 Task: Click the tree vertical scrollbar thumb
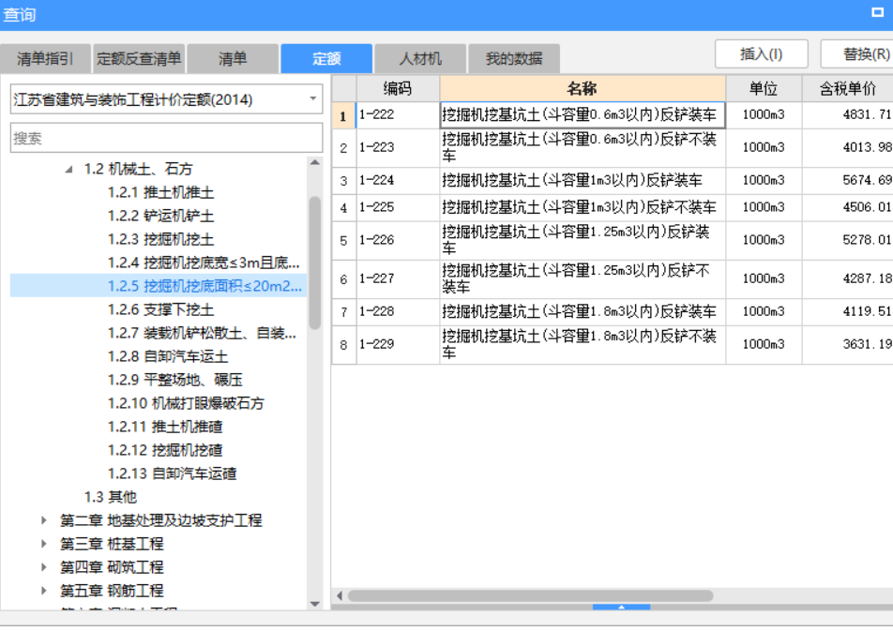tap(315, 263)
